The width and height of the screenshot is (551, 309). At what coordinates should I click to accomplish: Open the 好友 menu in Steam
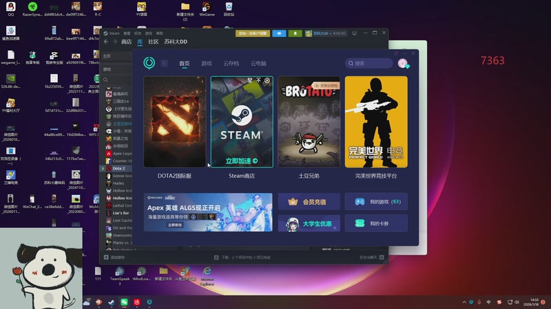[x=138, y=33]
